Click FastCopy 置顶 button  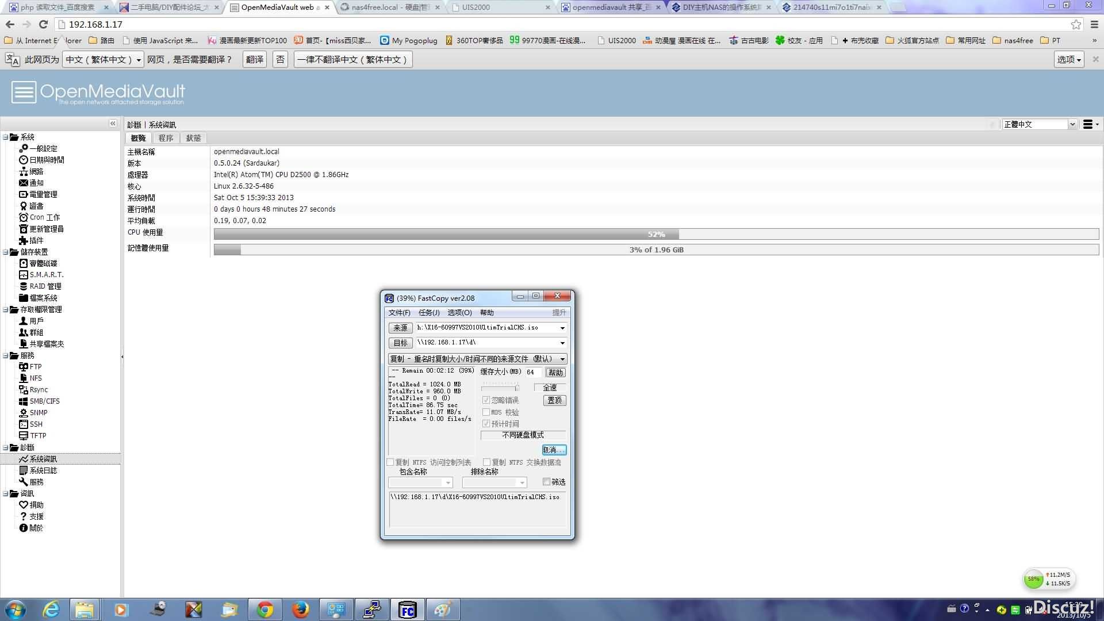(554, 400)
